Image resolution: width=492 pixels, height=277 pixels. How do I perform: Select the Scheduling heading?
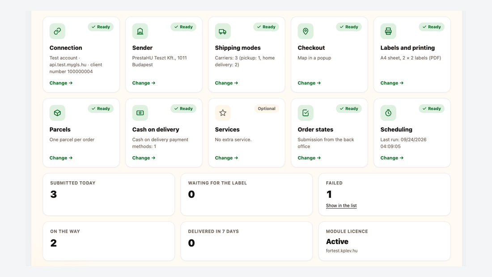pos(396,129)
